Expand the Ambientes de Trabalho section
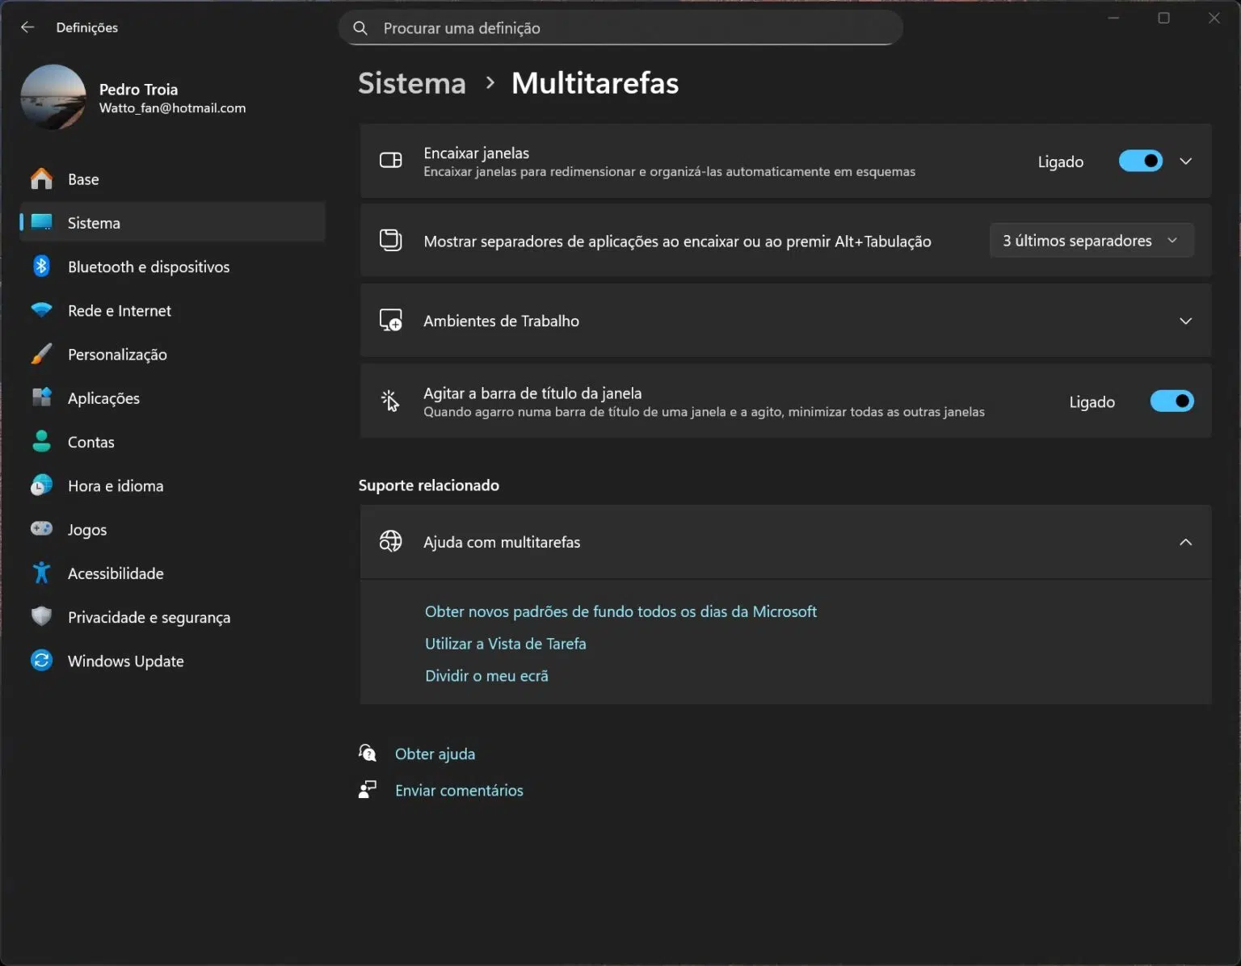Screen dimensions: 1241x966 tap(1185, 321)
